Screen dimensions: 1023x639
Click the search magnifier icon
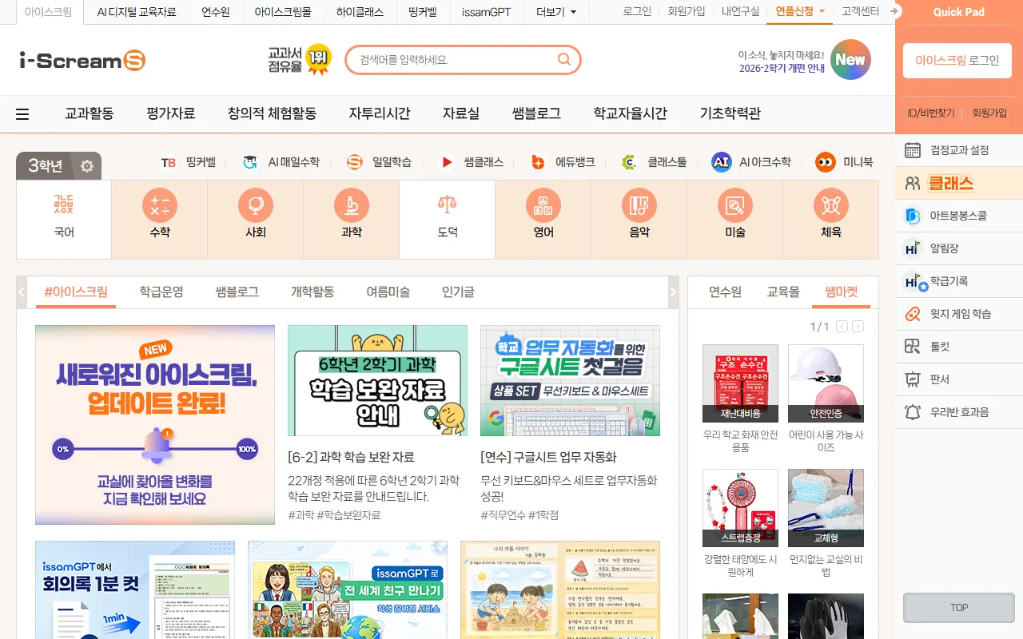[x=564, y=59]
